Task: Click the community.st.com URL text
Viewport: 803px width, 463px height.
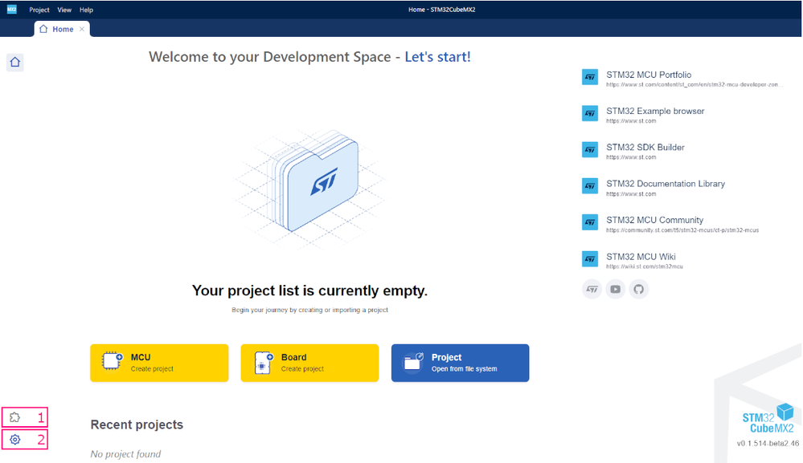Action: pos(682,230)
